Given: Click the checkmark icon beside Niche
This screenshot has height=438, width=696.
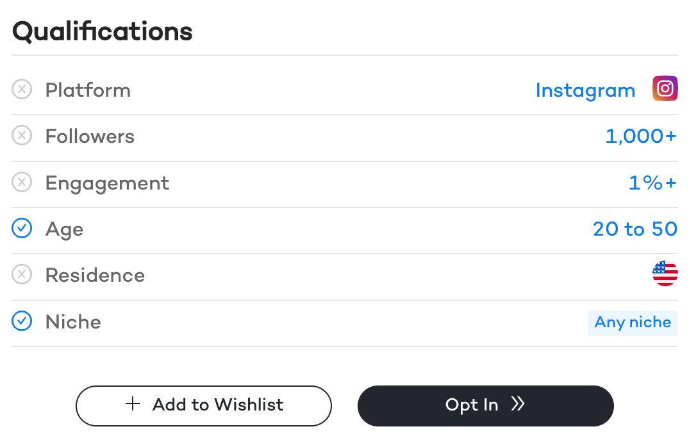Looking at the screenshot, I should click(22, 321).
